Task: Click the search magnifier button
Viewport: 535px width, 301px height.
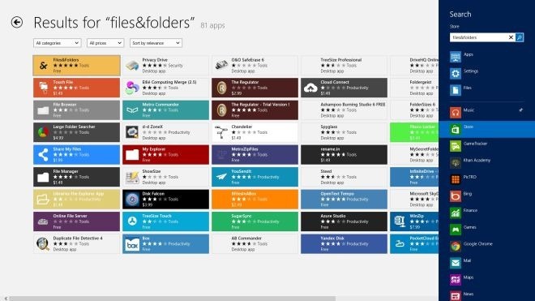Action: point(520,37)
